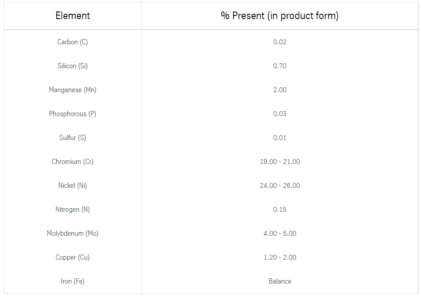Select the Sulfur (S) cell
This screenshot has height=296, width=421.
click(x=73, y=138)
